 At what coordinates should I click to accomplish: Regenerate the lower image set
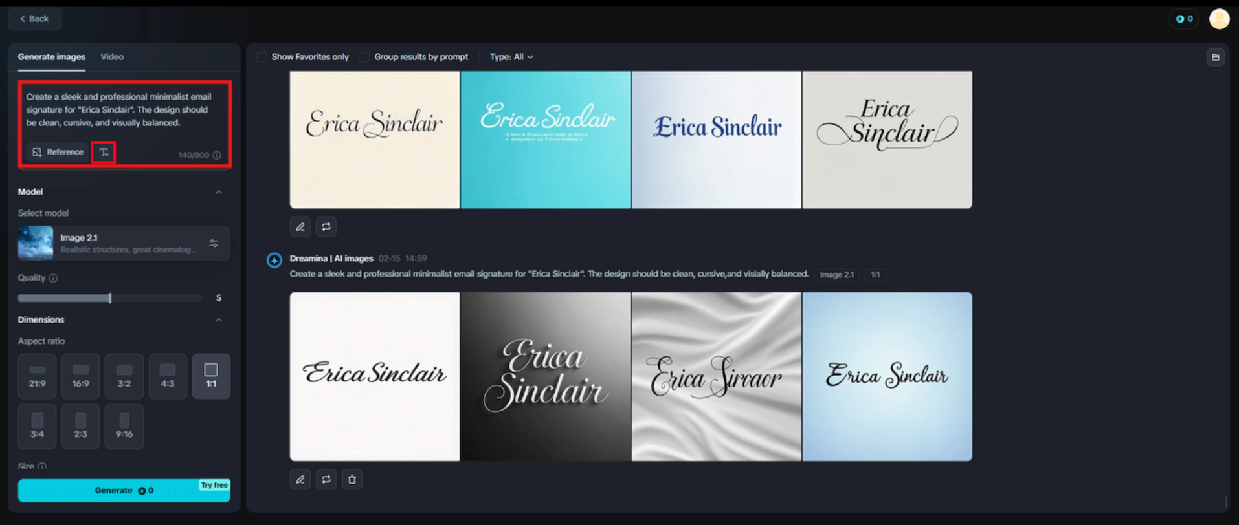[326, 480]
